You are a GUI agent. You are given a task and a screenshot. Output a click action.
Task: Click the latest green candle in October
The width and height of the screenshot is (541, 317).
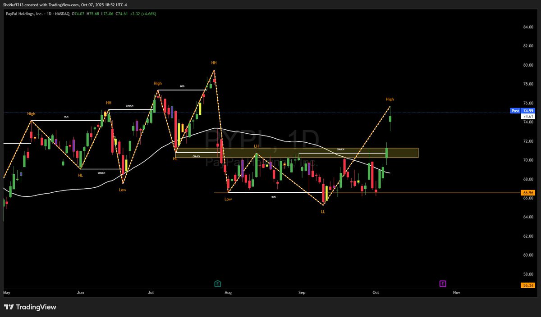click(390, 119)
